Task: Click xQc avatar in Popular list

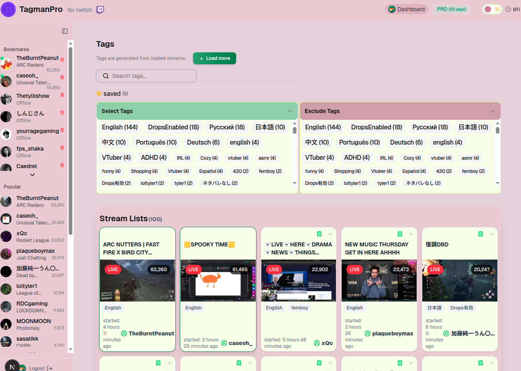Action: [x=6, y=236]
